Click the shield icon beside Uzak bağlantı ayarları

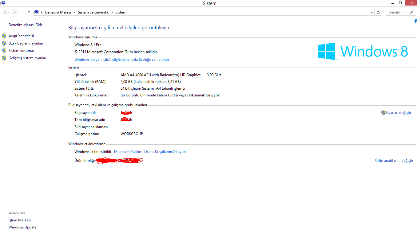click(x=4, y=43)
